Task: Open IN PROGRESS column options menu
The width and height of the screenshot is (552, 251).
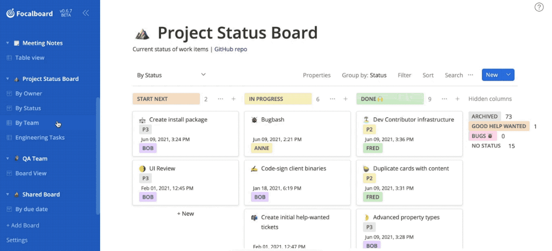Action: tap(332, 99)
